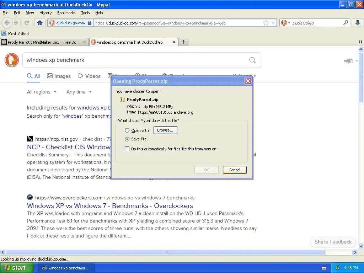Click Cancel in the download dialog

(x=235, y=170)
